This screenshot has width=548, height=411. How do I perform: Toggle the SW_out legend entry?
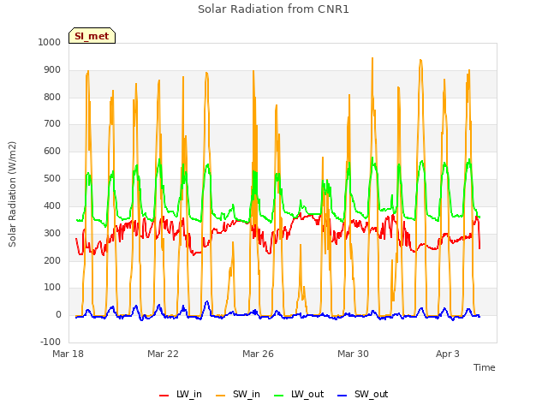(363, 394)
